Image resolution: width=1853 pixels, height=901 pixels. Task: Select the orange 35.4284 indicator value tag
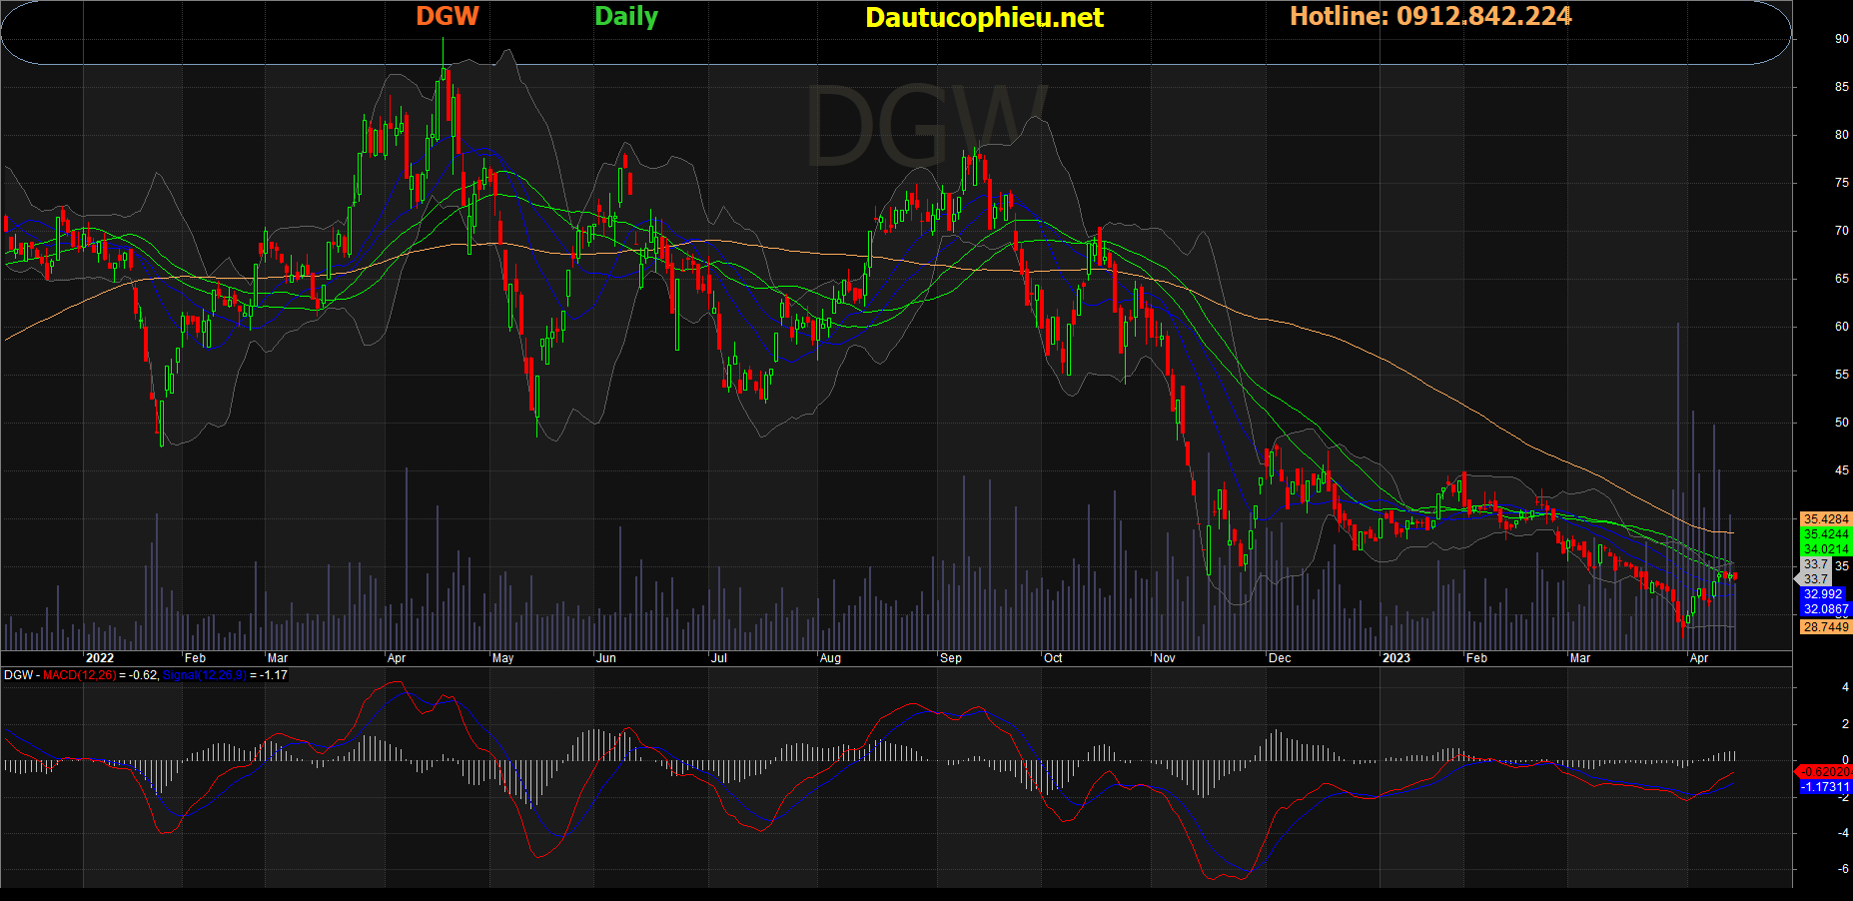pos(1826,519)
